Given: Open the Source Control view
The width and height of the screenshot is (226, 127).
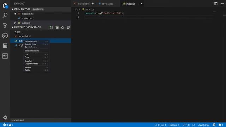Looking at the screenshot, I should [5, 25].
